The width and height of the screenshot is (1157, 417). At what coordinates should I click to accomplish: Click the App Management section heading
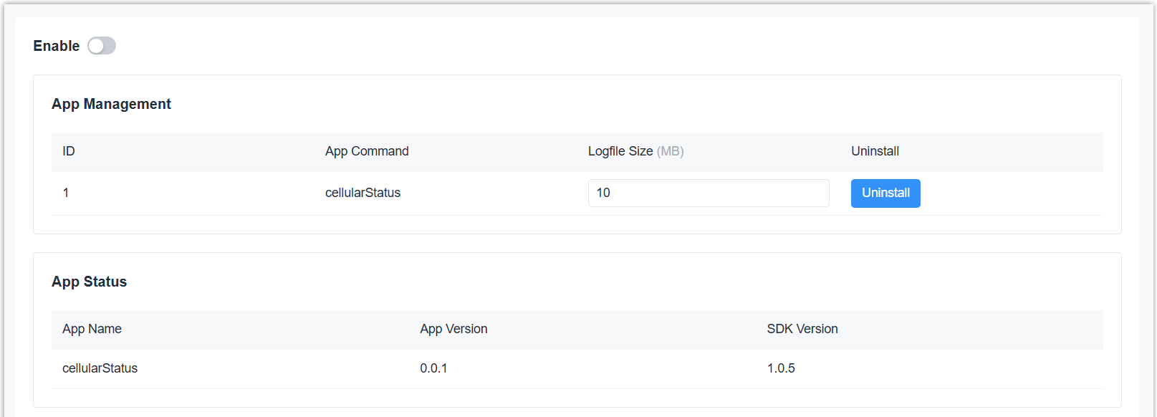tap(111, 104)
